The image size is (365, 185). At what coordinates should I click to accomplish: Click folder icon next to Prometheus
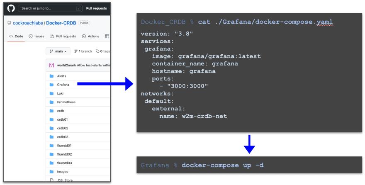[51, 102]
